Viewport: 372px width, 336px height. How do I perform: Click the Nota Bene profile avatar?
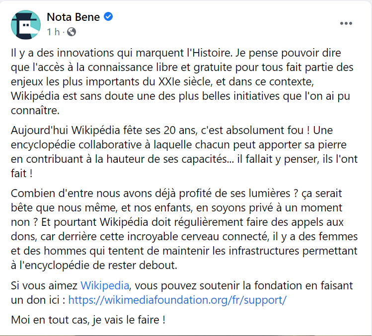point(26,25)
